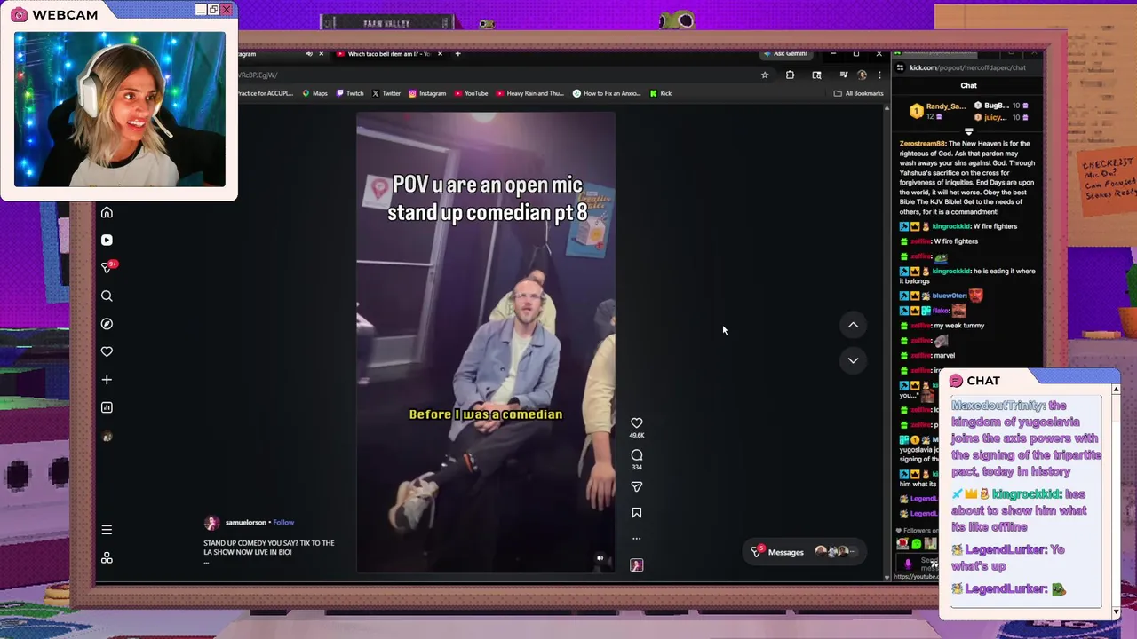Create a new post with plus icon
The image size is (1137, 639).
[107, 380]
